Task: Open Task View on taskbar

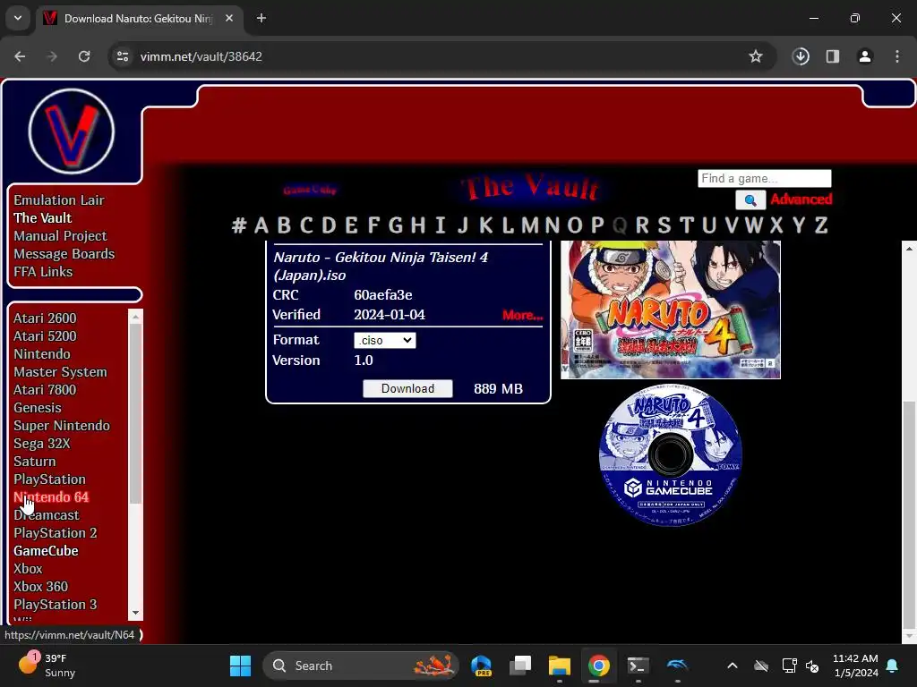Action: tap(520, 666)
